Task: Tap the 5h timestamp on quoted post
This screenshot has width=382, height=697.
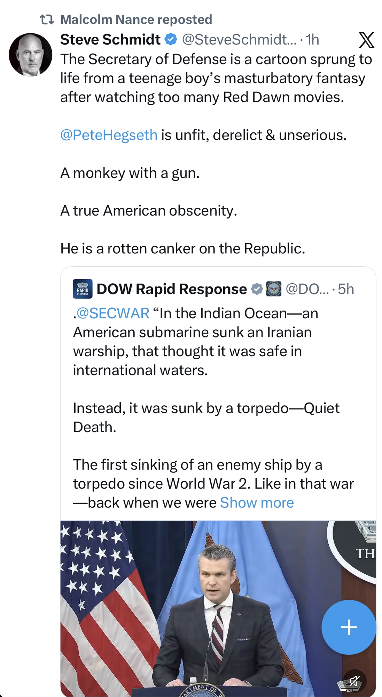Action: [x=346, y=289]
